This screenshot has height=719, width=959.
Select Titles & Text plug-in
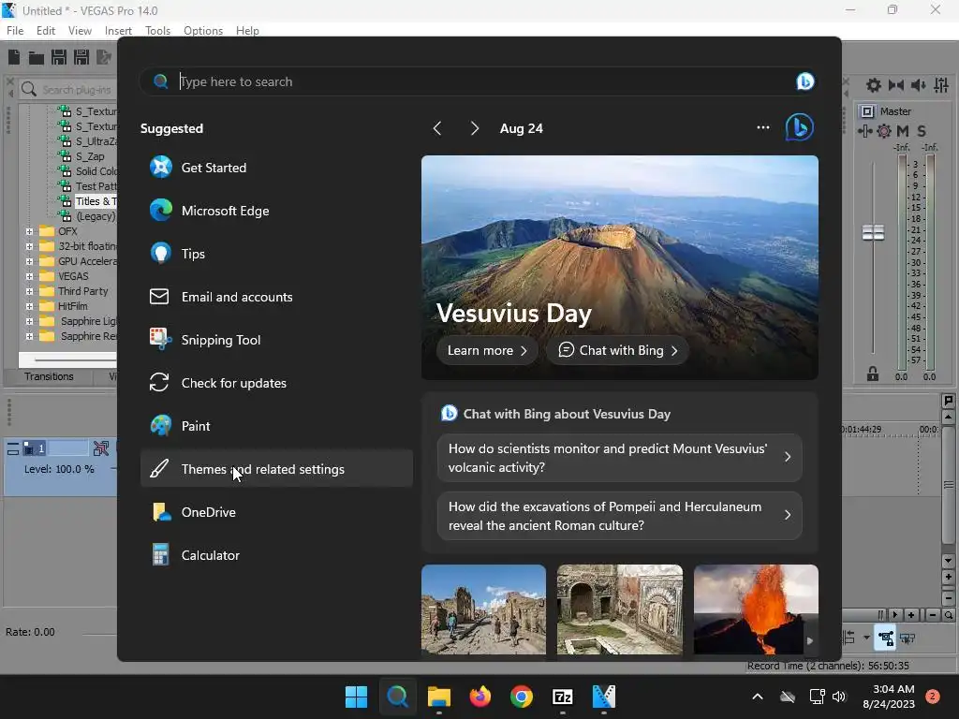(96, 201)
